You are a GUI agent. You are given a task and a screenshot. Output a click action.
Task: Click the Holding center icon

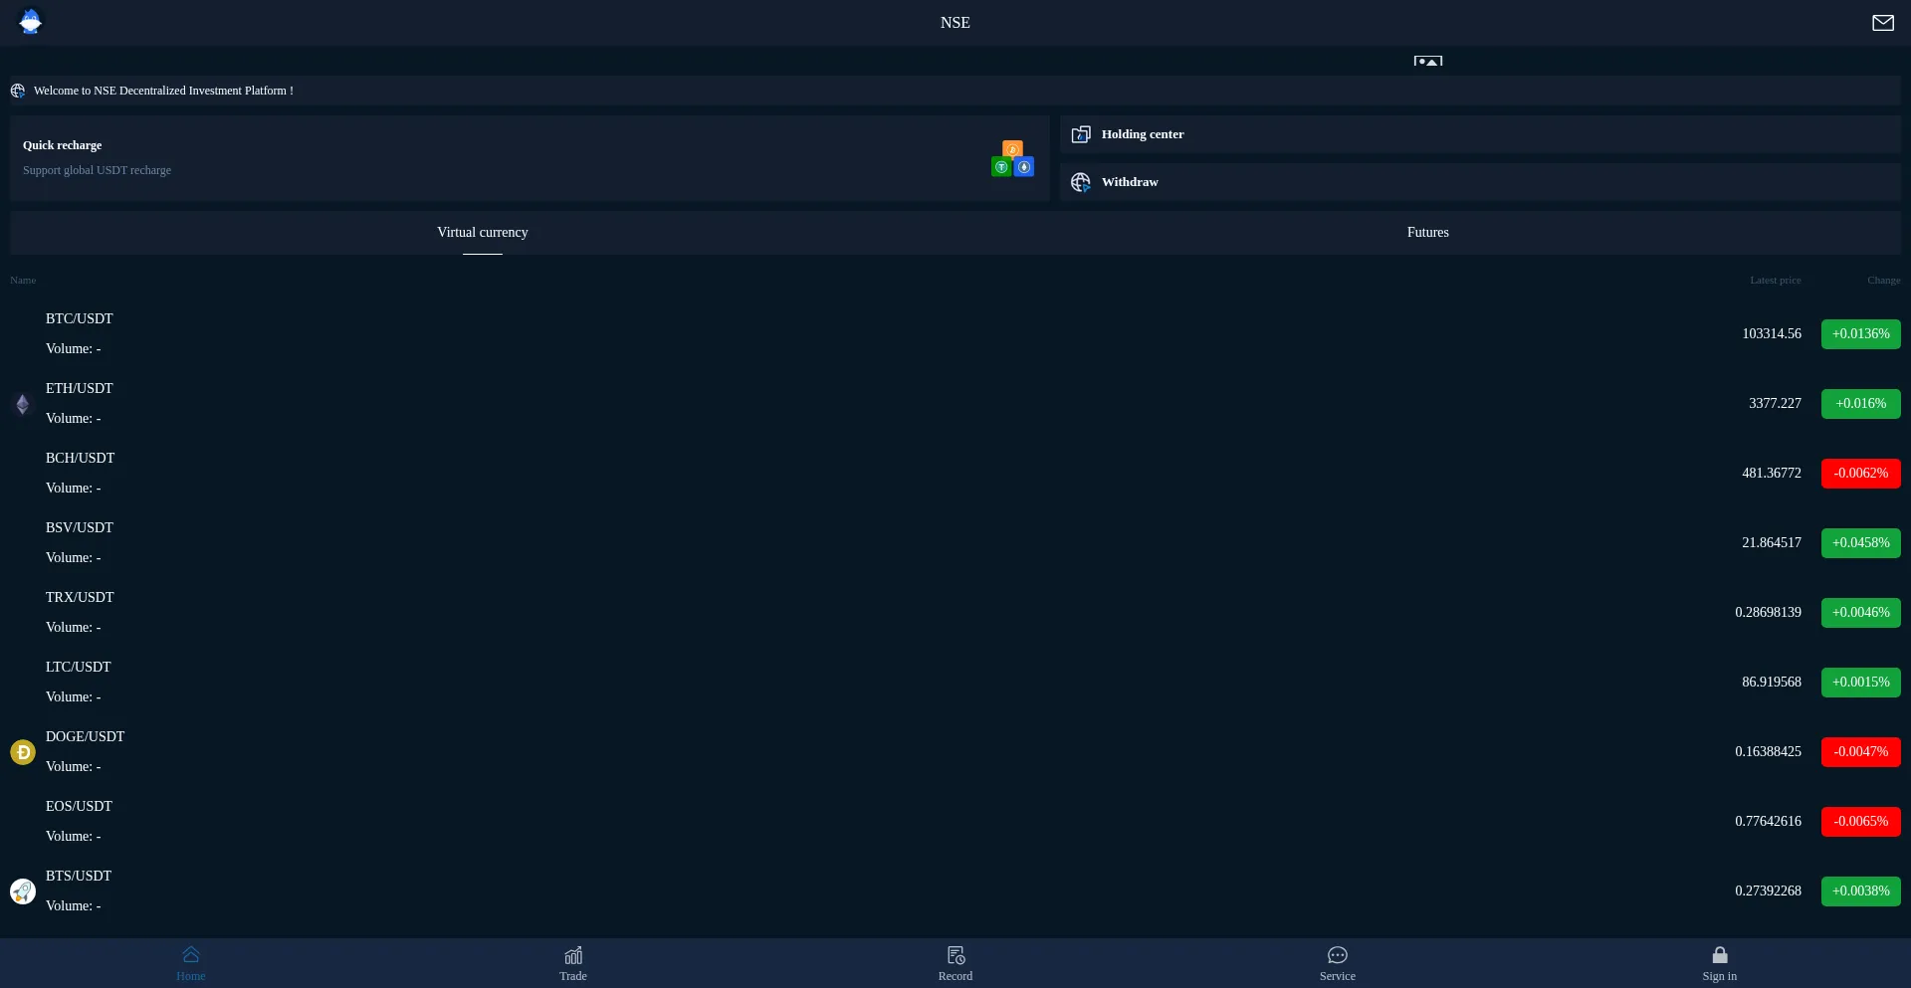[x=1081, y=134]
